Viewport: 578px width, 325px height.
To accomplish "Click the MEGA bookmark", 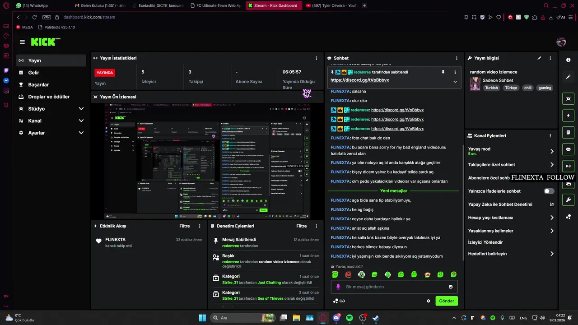I will tap(24, 27).
